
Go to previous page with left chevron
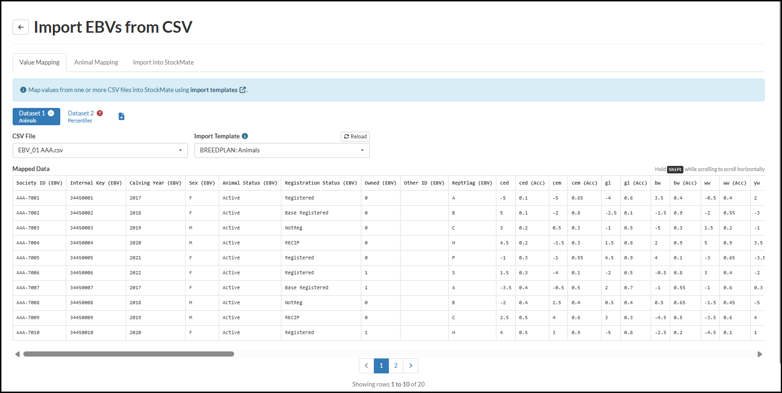(x=366, y=365)
